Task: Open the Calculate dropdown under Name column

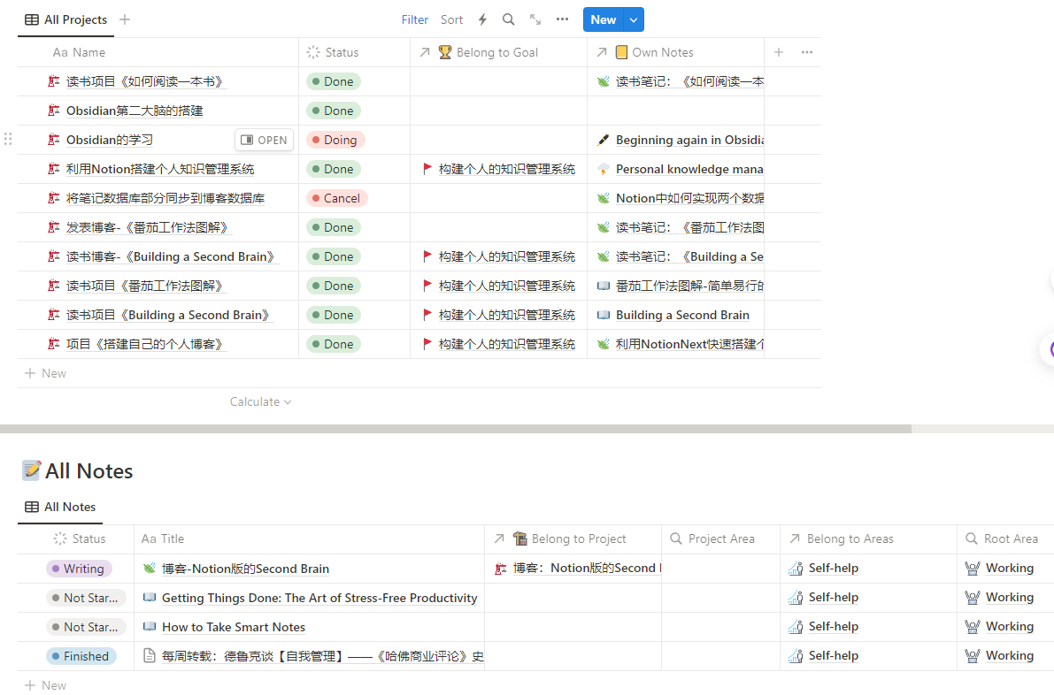Action: (260, 401)
